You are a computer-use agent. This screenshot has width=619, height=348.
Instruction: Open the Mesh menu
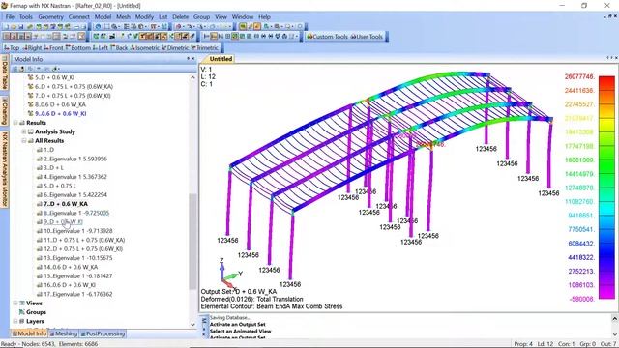tap(123, 17)
